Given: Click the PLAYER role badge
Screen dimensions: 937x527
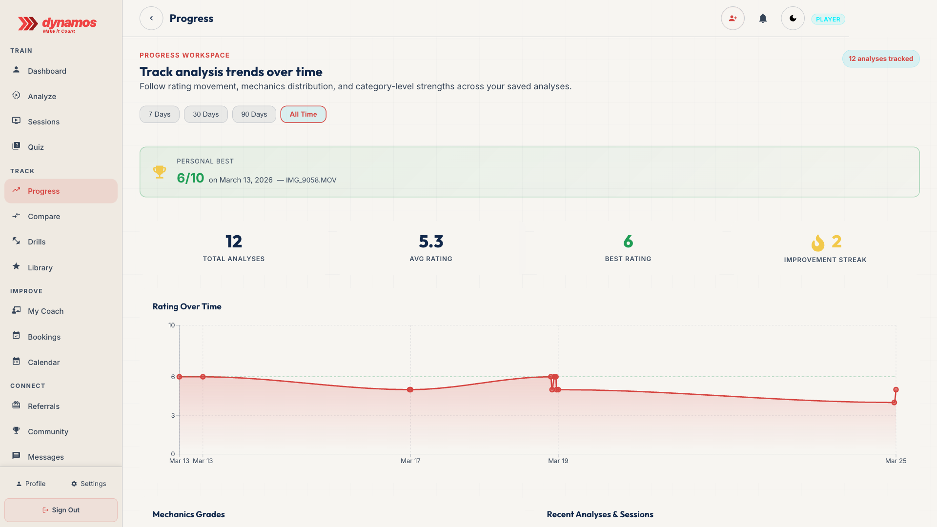Looking at the screenshot, I should click(828, 19).
